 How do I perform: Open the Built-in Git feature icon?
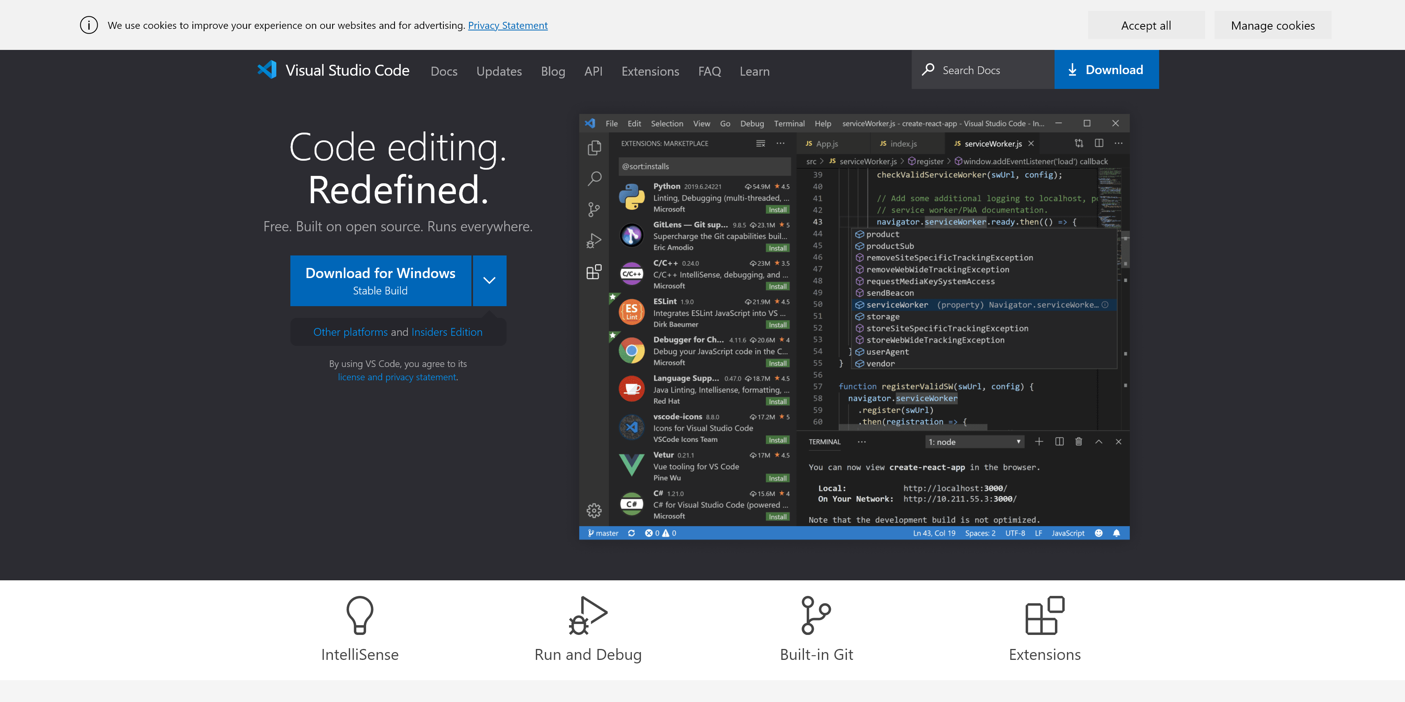coord(816,615)
